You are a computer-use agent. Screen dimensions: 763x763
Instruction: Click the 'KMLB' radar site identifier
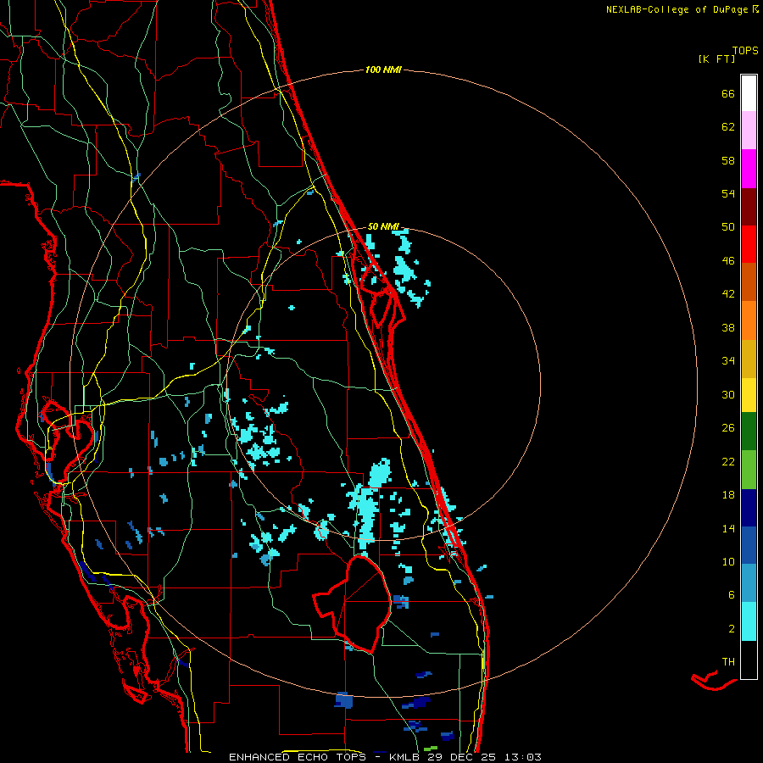coord(406,757)
